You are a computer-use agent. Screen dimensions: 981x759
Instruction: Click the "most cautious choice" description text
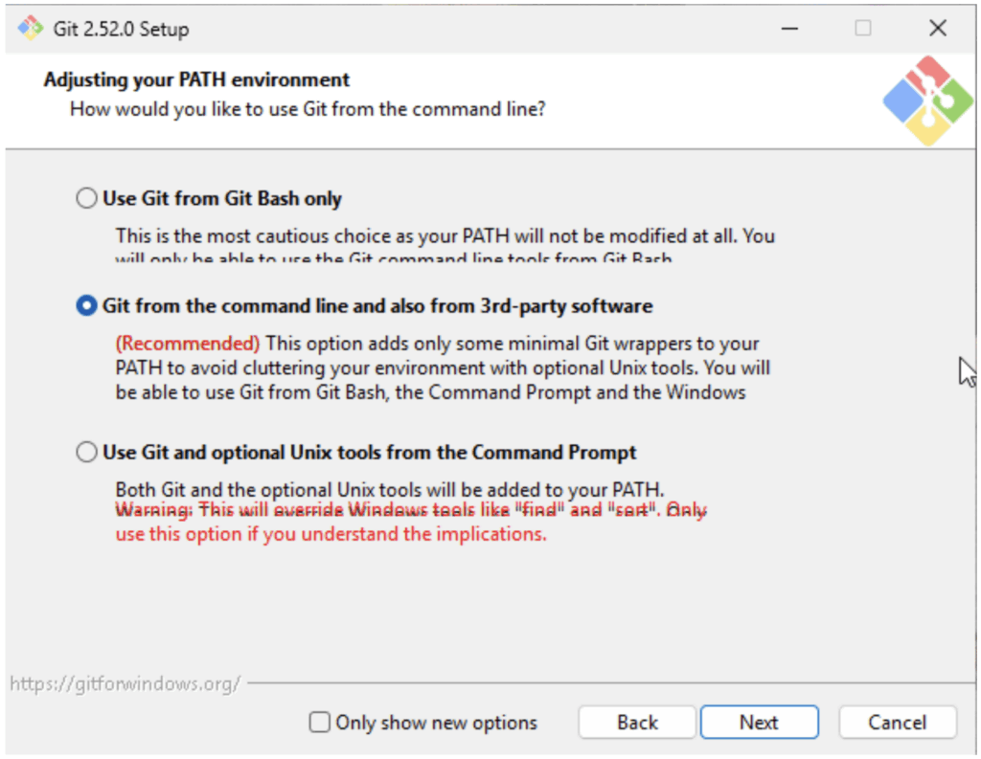click(445, 234)
